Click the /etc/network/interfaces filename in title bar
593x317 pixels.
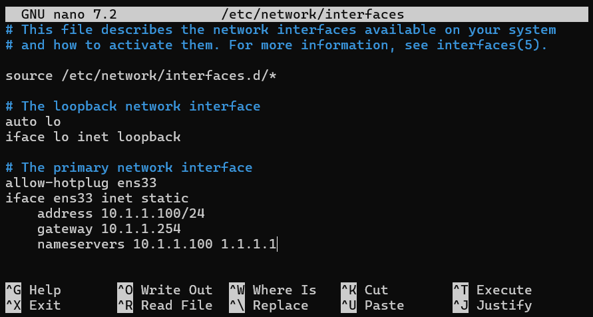[312, 15]
